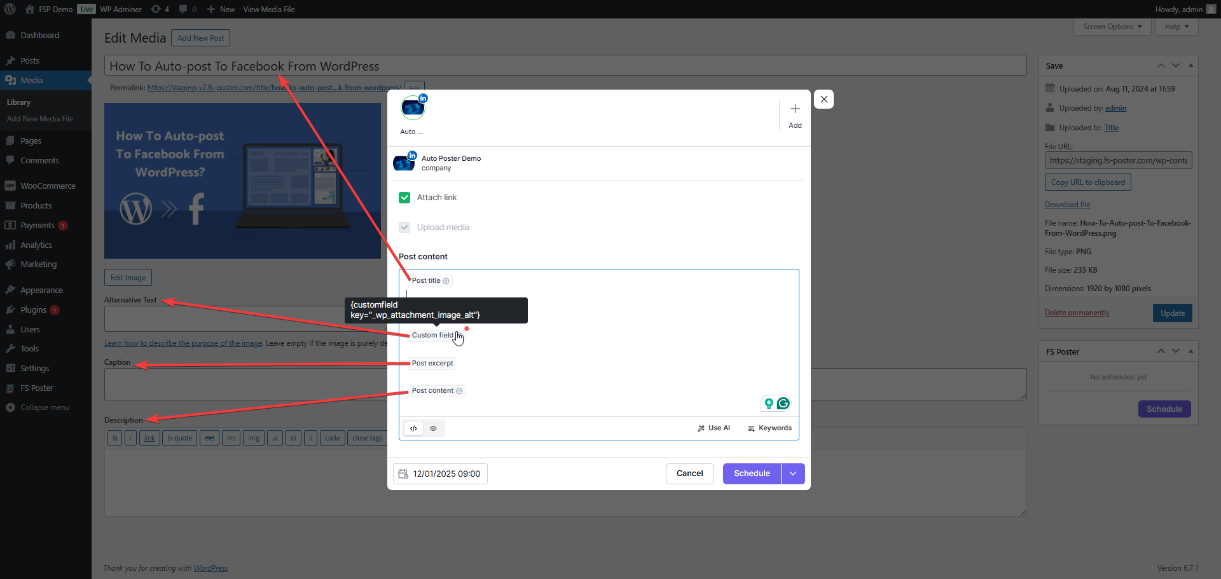Open the Analytics bar chart icon

(x=10, y=245)
